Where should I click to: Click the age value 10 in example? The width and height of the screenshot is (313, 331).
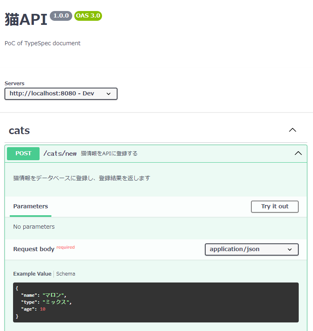[x=42, y=309]
